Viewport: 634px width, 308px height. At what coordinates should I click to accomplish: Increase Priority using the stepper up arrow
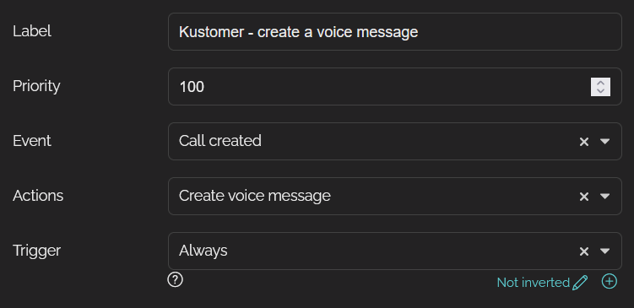pos(600,83)
